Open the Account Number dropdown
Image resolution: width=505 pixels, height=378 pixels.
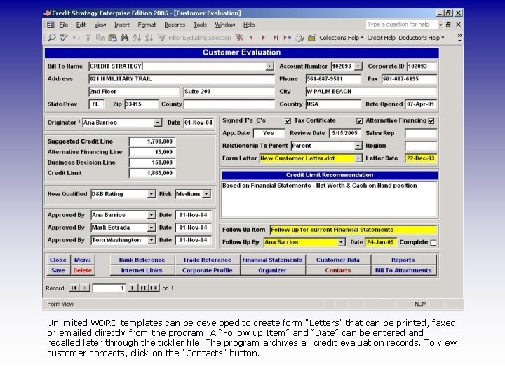(358, 66)
